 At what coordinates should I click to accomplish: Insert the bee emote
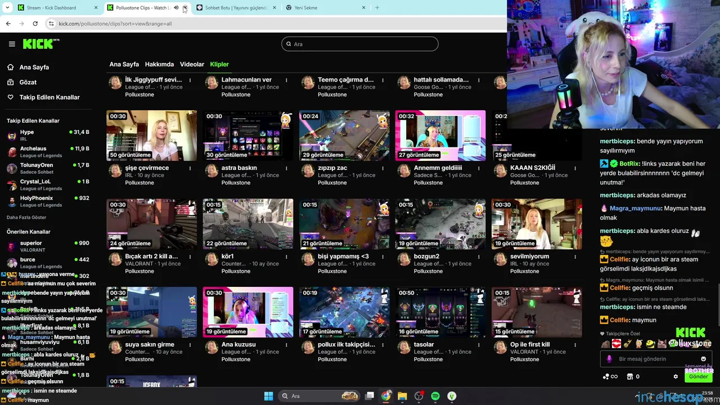tap(650, 344)
